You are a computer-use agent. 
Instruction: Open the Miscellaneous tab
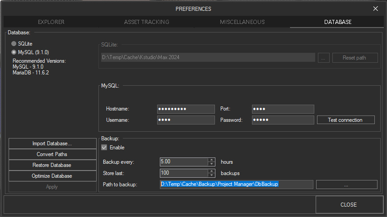242,22
